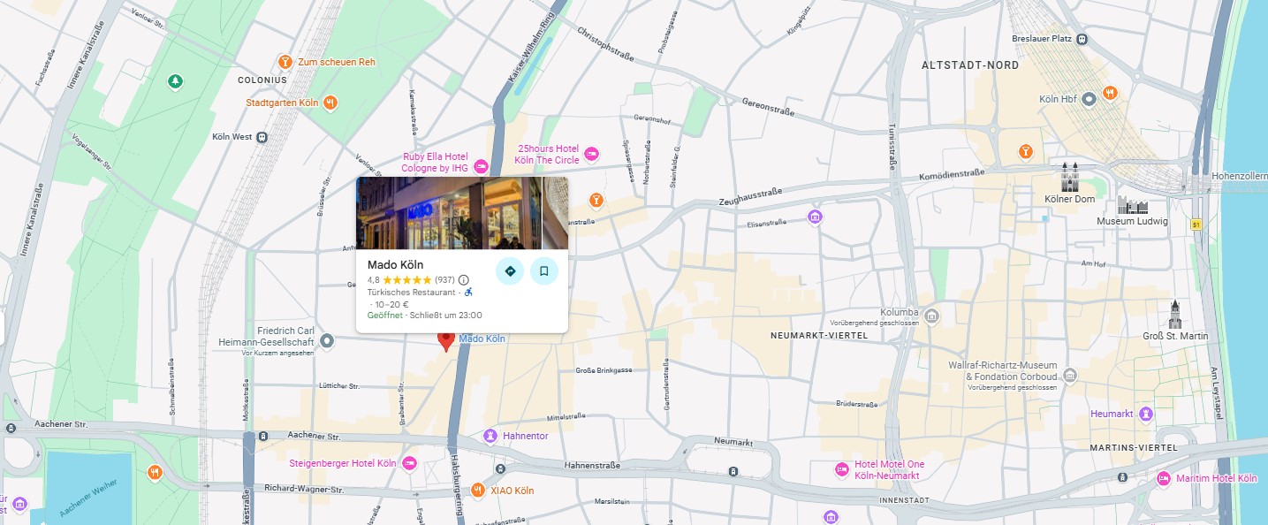Select the Kolumba museum marker icon

click(x=931, y=315)
